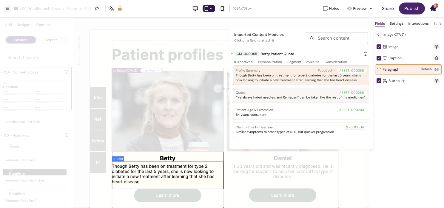Uncheck the Button field checkbox

pyautogui.click(x=379, y=81)
